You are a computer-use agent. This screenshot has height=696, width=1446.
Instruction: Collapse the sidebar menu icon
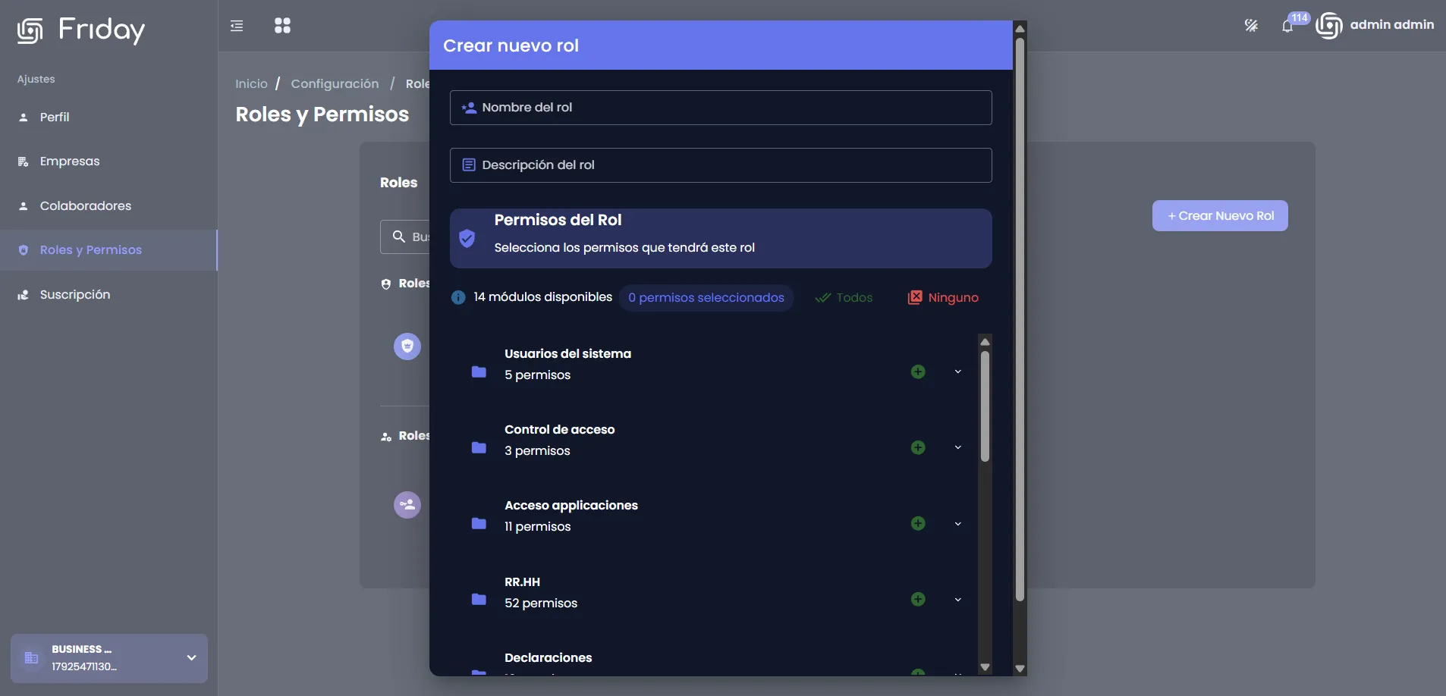tap(237, 26)
